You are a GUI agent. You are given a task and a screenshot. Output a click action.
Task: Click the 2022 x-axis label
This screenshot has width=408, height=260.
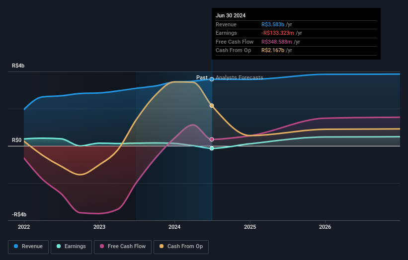point(24,227)
